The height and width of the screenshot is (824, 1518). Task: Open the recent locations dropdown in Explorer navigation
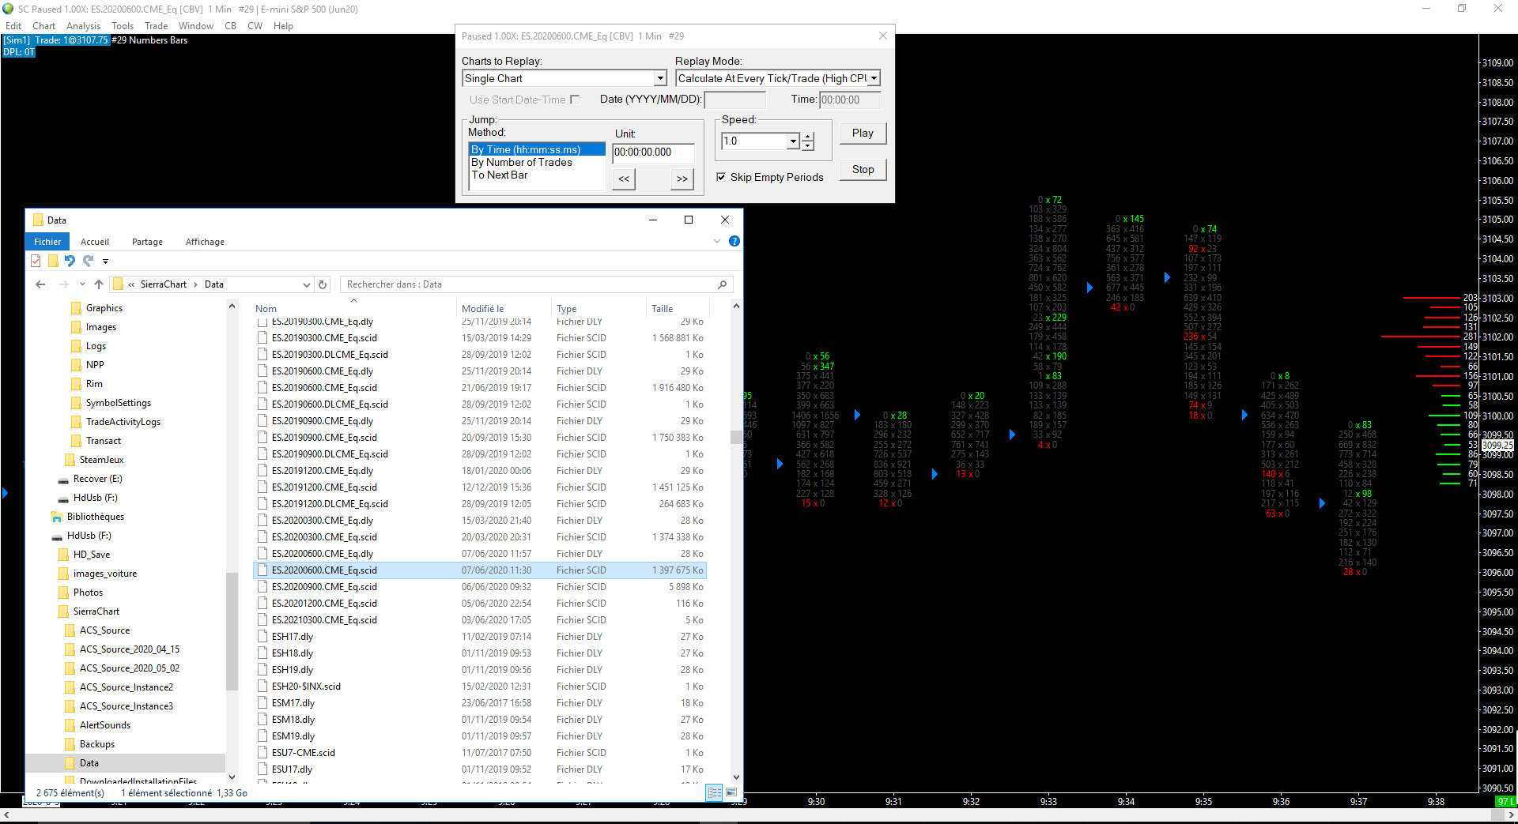click(x=82, y=284)
